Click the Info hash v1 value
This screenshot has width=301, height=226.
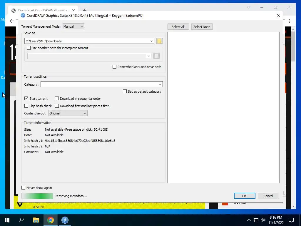(x=80, y=141)
